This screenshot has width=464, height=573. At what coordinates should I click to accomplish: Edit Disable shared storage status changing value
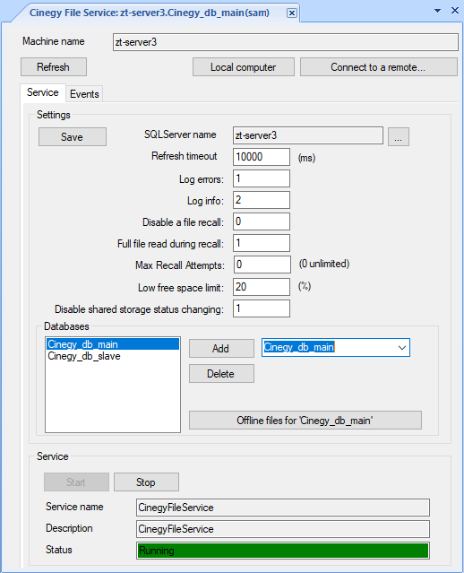(262, 308)
